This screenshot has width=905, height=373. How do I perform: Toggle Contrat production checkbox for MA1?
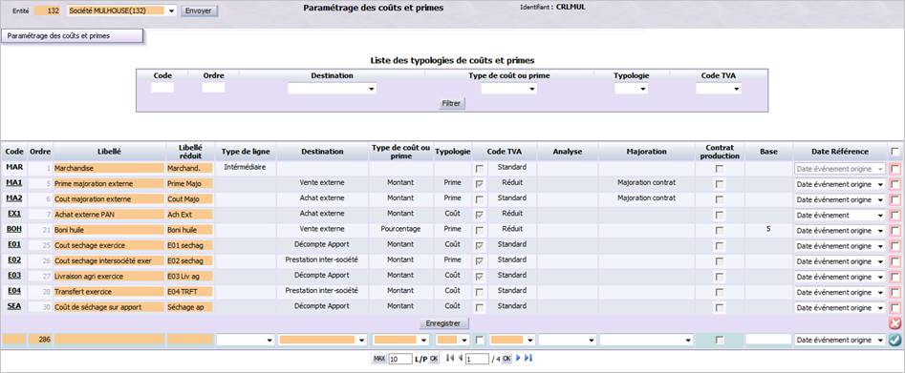tap(719, 184)
